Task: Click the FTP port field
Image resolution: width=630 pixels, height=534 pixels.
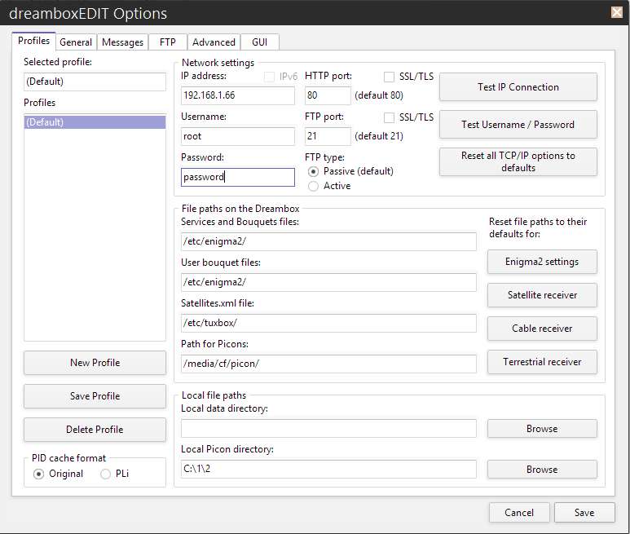Action: [x=328, y=136]
